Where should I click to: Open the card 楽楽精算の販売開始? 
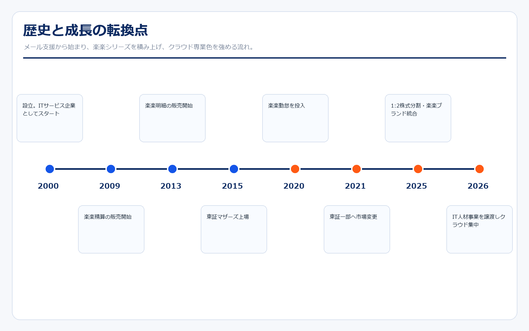coord(111,229)
